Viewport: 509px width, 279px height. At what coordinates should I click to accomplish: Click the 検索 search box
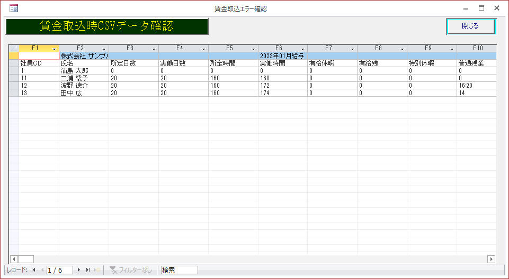tap(179, 270)
